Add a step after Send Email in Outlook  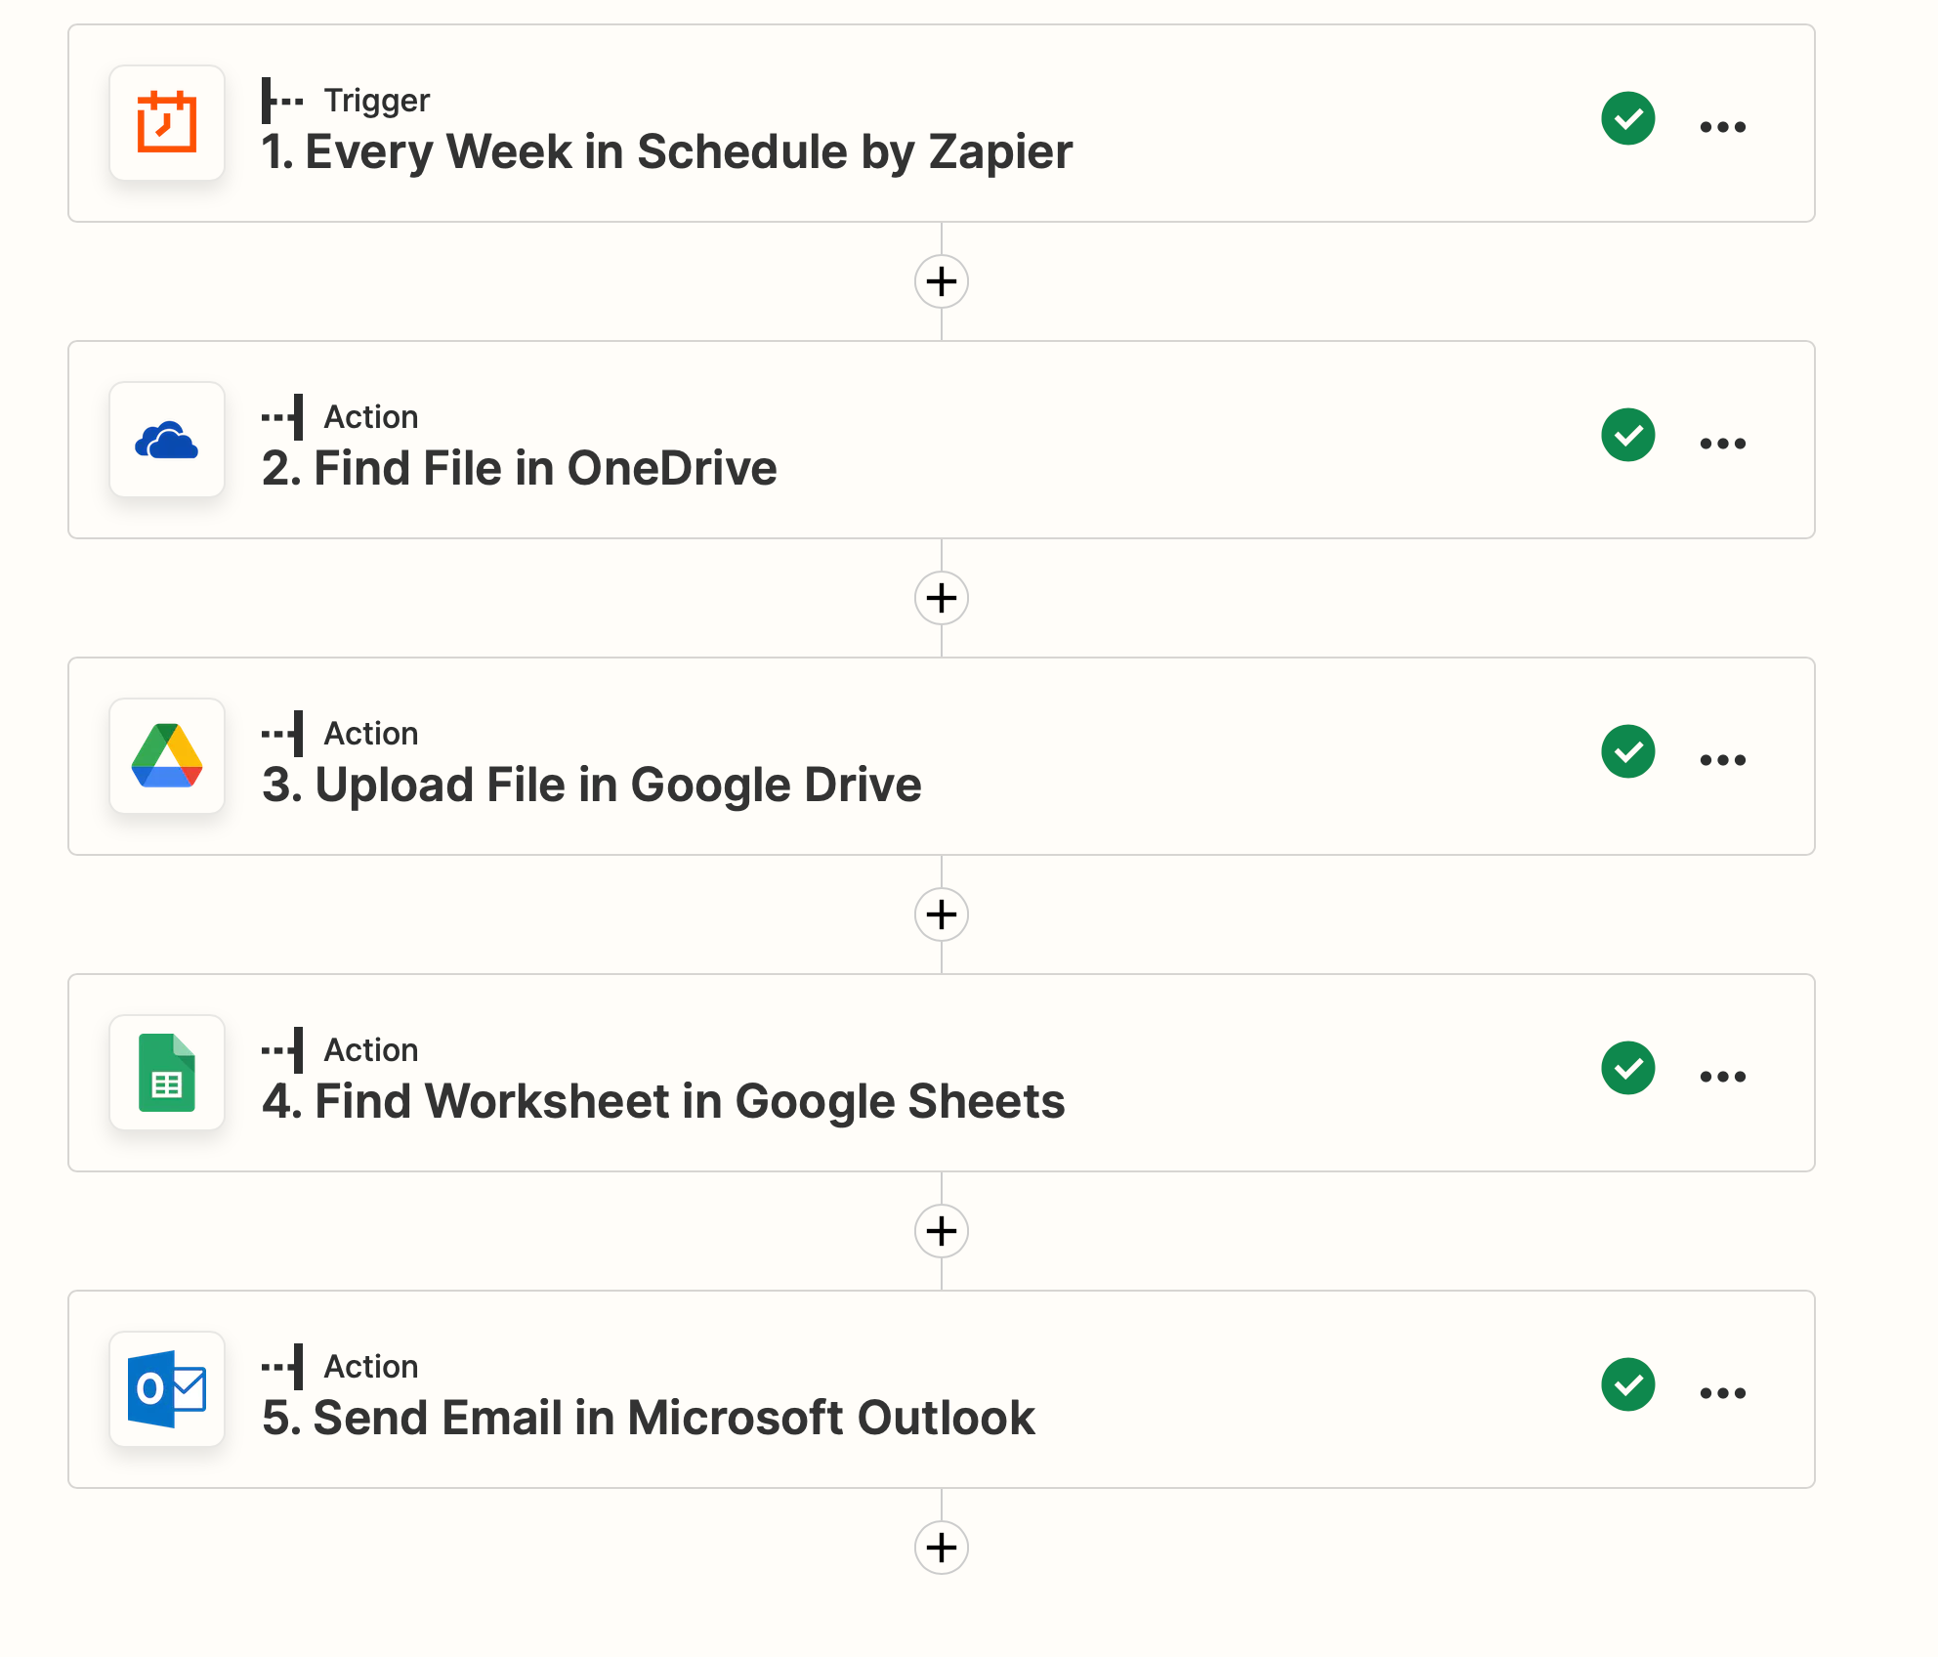pyautogui.click(x=942, y=1548)
